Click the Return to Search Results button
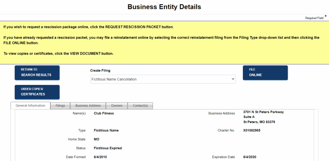 (37, 72)
